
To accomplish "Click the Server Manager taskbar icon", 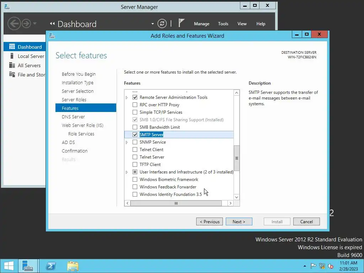I will pyautogui.click(x=28, y=266).
